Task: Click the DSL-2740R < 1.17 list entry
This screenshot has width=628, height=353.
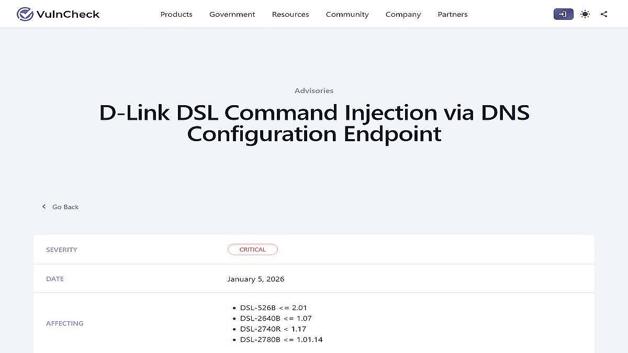Action: pos(273,329)
